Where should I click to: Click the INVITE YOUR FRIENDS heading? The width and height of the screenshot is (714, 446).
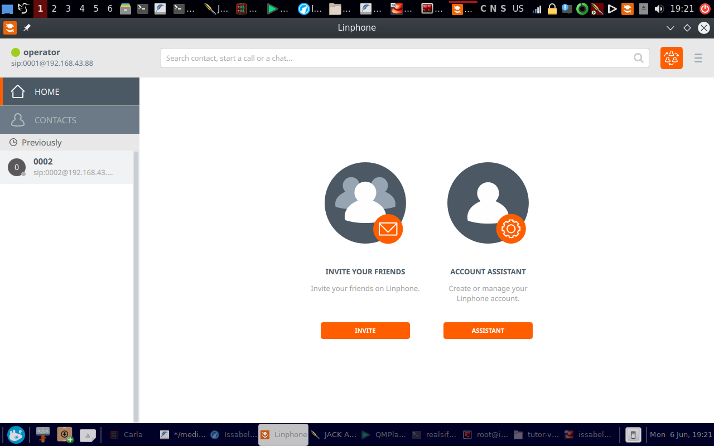[365, 272]
